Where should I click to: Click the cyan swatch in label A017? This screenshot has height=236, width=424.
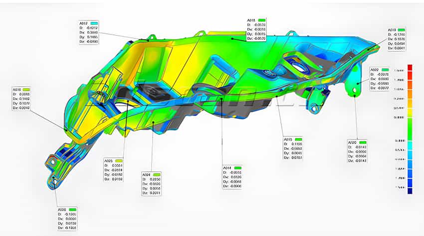(x=95, y=23)
